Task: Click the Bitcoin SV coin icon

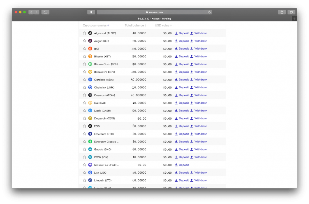Action: pos(90,72)
